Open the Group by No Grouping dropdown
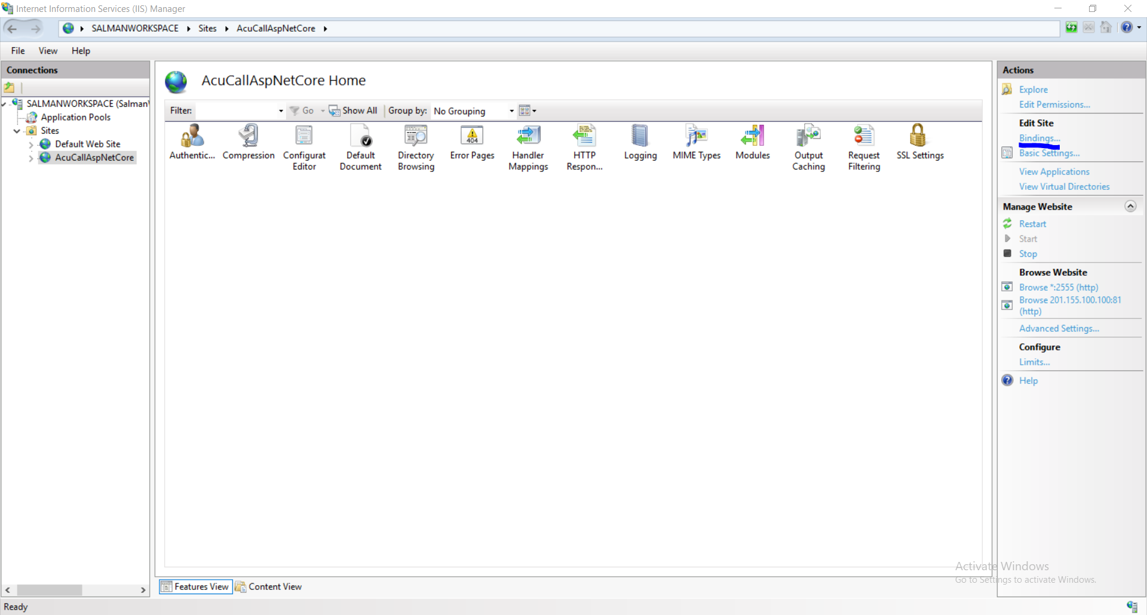The width and height of the screenshot is (1147, 615). point(511,111)
